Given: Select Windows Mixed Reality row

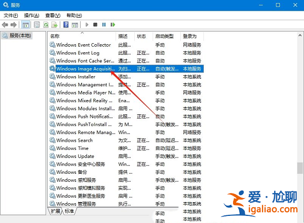Looking at the screenshot, I should tap(126, 101).
